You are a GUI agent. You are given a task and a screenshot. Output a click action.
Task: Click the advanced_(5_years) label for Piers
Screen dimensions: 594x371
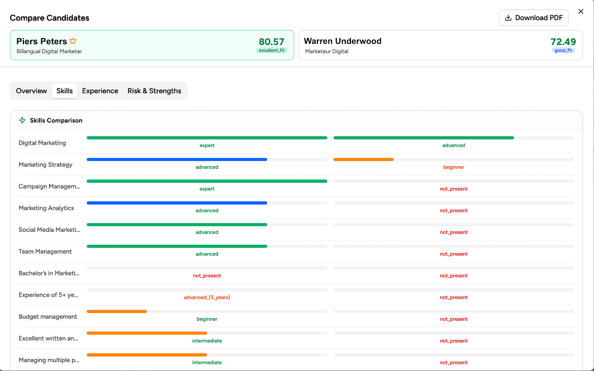pyautogui.click(x=207, y=297)
